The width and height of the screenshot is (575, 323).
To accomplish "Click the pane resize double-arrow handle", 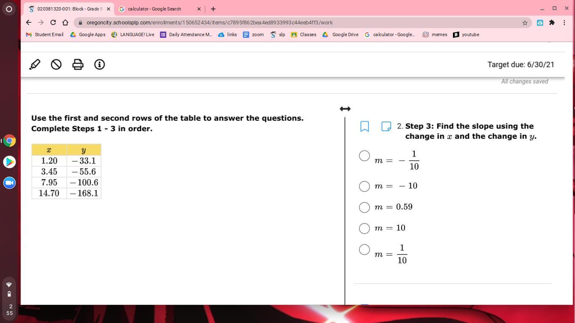I will coord(345,109).
